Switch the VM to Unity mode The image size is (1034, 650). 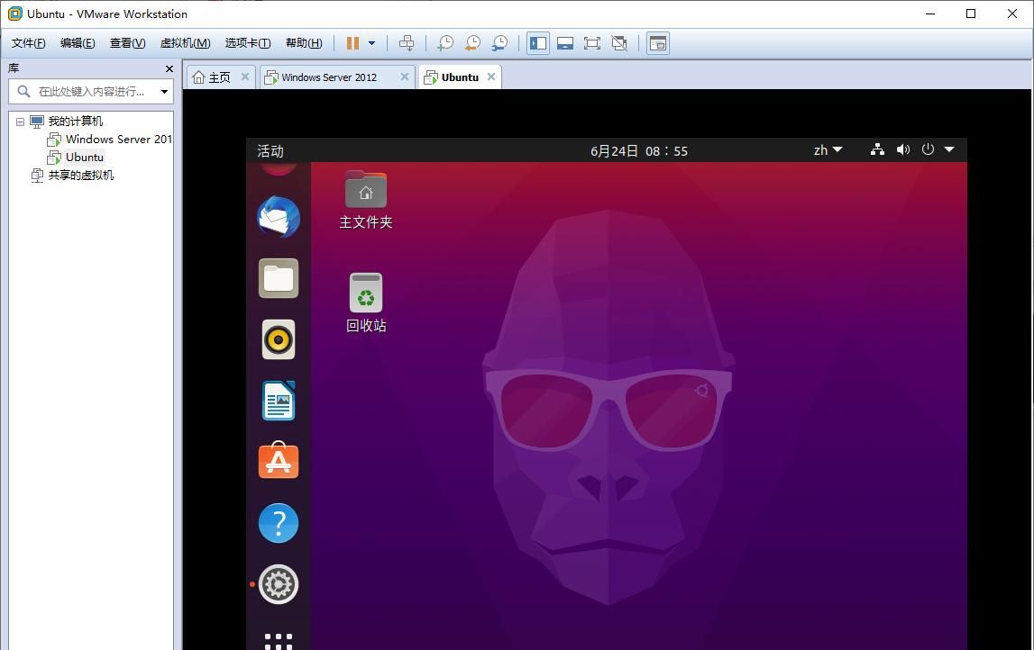pos(618,42)
